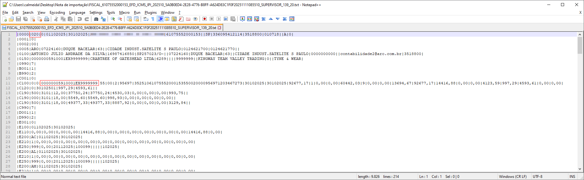Toggle word wrap in the toolbar
This screenshot has height=180, width=584.
pyautogui.click(x=146, y=19)
